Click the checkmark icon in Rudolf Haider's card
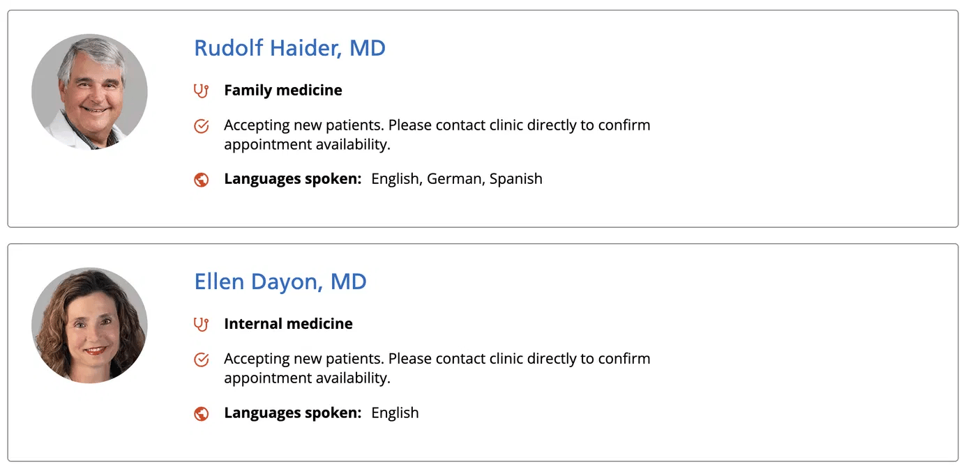This screenshot has width=966, height=471. [201, 126]
